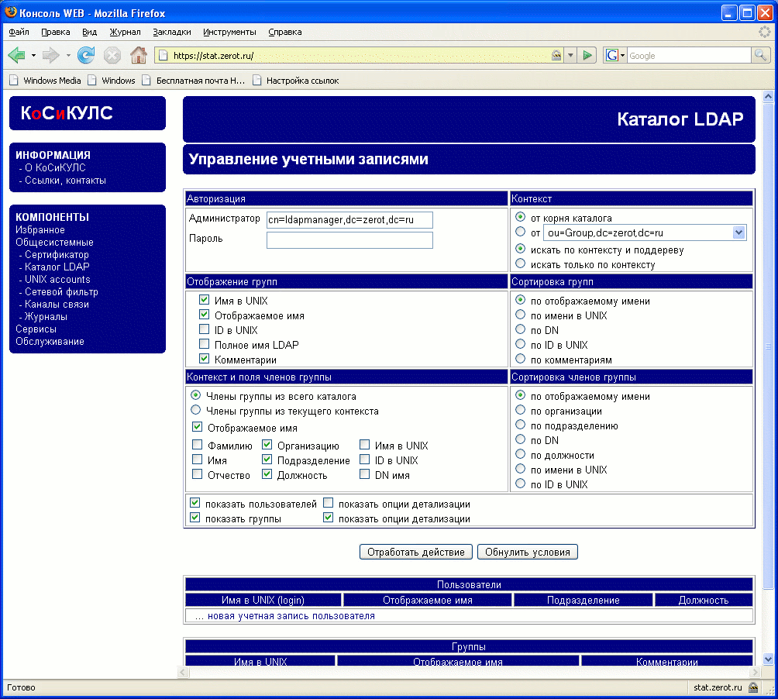778x699 pixels.
Task: Click the vertical scrollbar thumb
Action: click(768, 346)
